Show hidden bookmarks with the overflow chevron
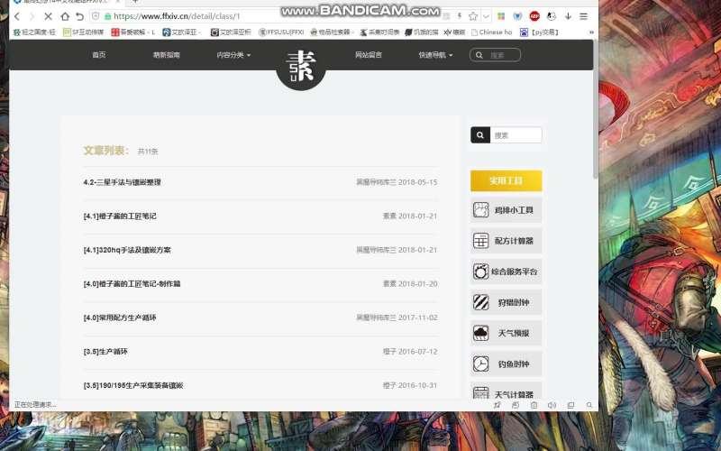The image size is (721, 451). coord(591,32)
